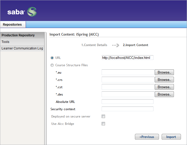The image size is (187, 145).
Task: Go to step 1.Content Details
Action: tap(94, 45)
